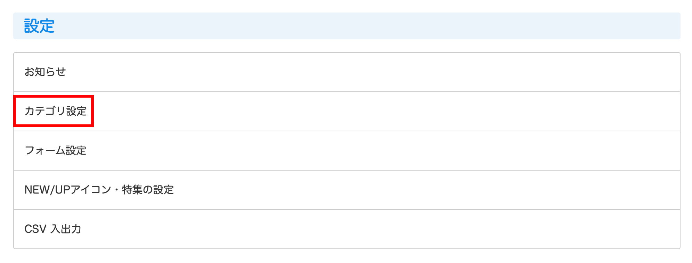Navigate to category settings (カテゴリ設定)
This screenshot has width=692, height=263.
pyautogui.click(x=56, y=111)
